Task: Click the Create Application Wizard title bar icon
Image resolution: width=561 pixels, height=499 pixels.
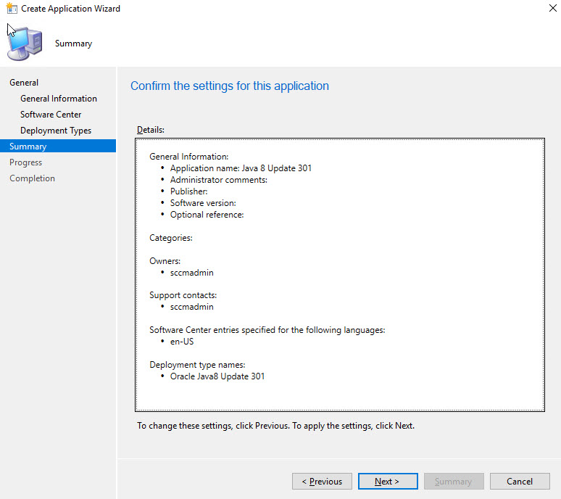Action: point(9,9)
